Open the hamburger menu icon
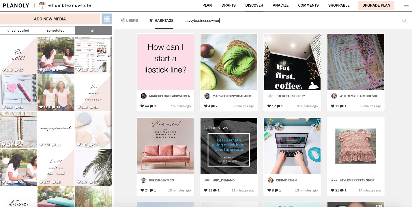The height and width of the screenshot is (207, 412). click(406, 5)
